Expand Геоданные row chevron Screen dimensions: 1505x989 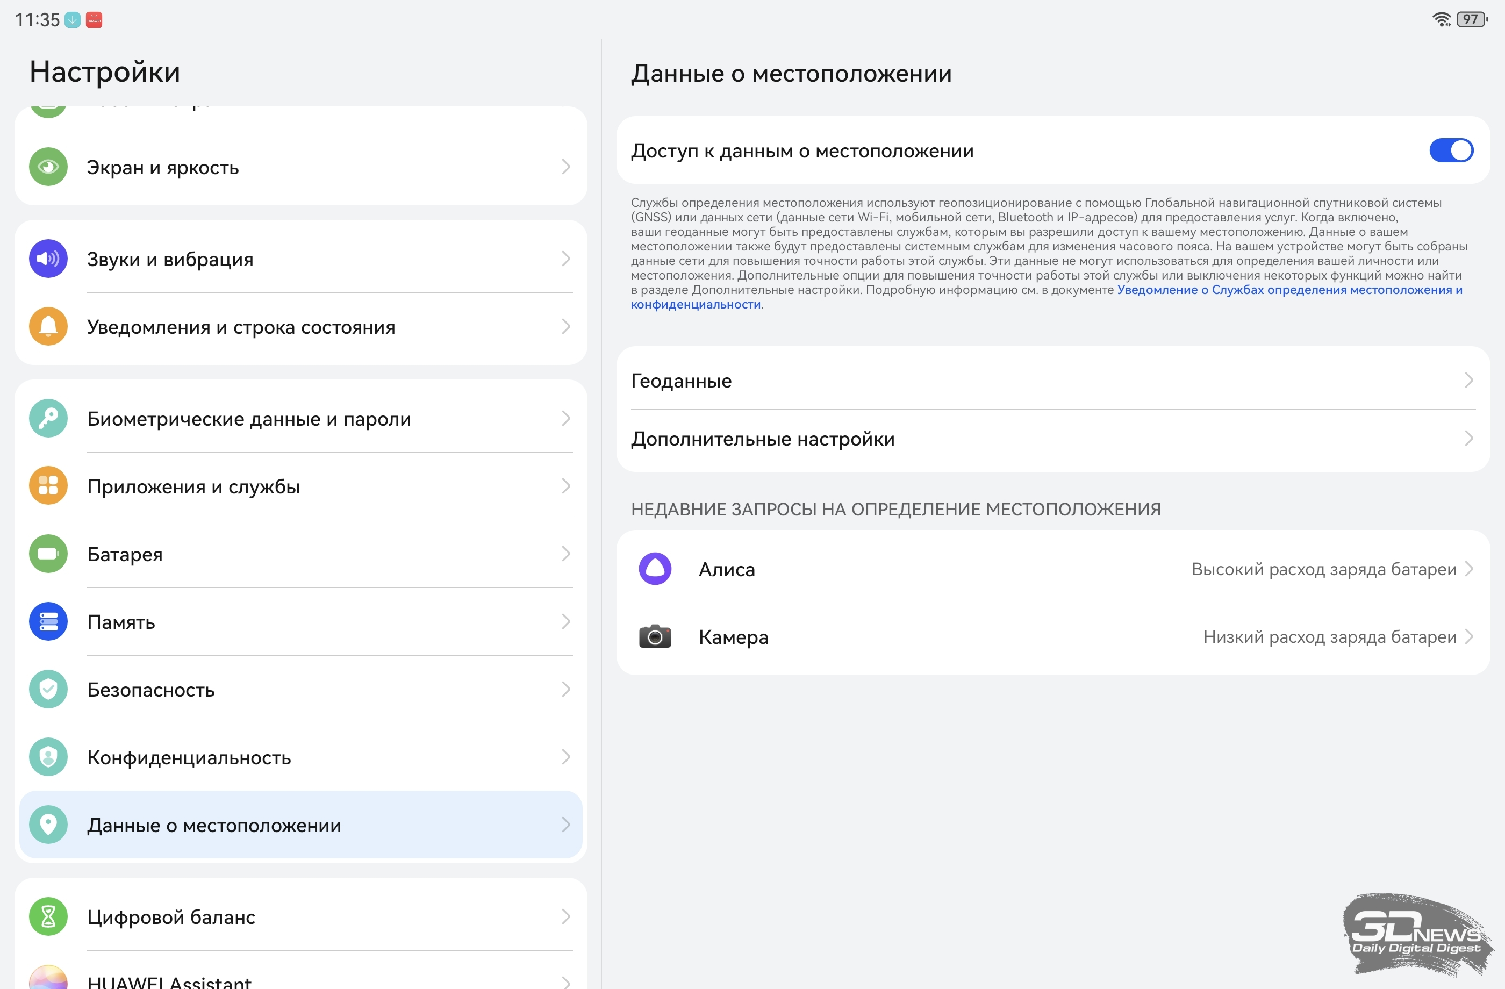point(1468,381)
